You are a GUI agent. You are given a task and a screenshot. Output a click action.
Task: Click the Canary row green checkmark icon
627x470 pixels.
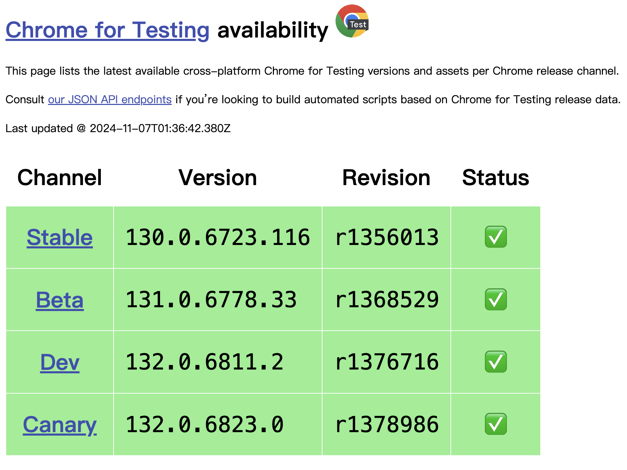496,424
